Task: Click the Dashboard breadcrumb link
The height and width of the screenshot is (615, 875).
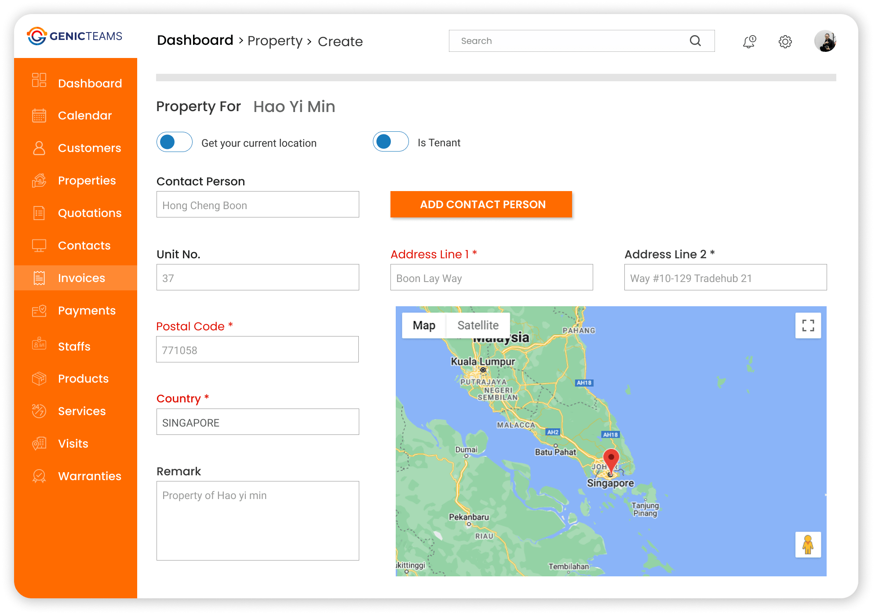Action: [x=195, y=40]
